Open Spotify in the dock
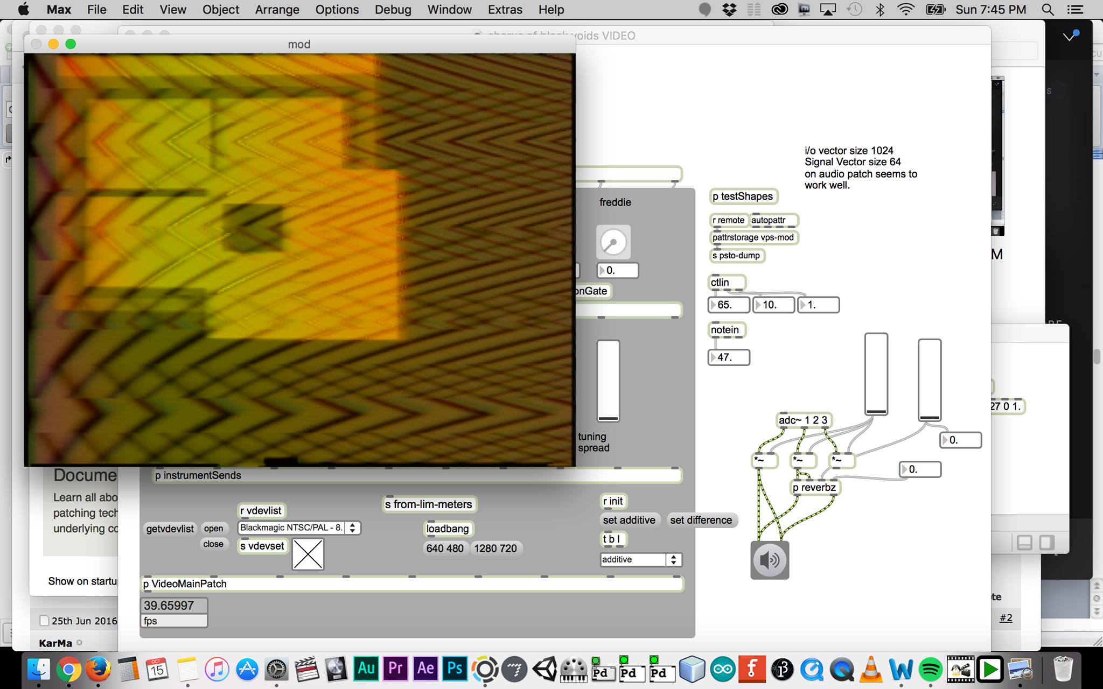 pyautogui.click(x=930, y=670)
